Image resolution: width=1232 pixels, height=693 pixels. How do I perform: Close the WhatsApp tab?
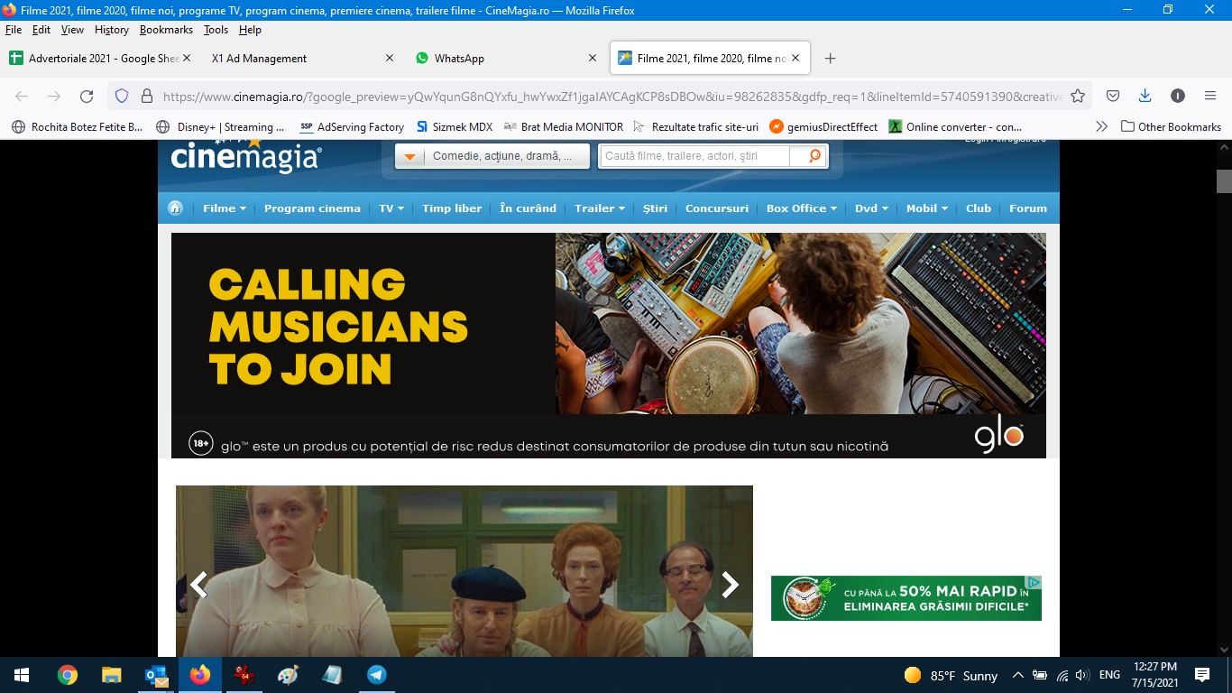click(593, 58)
